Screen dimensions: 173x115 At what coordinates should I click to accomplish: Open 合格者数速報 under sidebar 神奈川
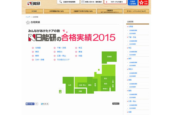click(x=133, y=73)
